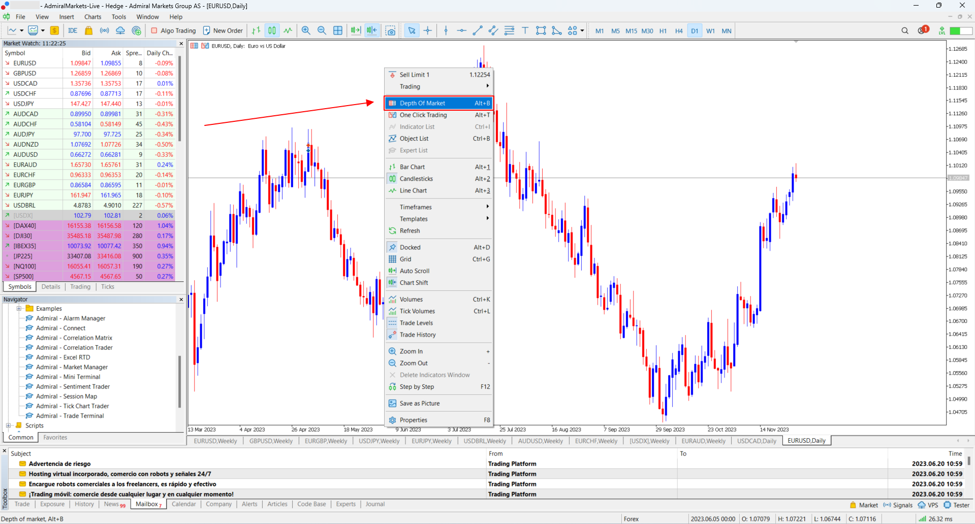
Task: Select the vertical line drawing tool
Action: click(446, 30)
